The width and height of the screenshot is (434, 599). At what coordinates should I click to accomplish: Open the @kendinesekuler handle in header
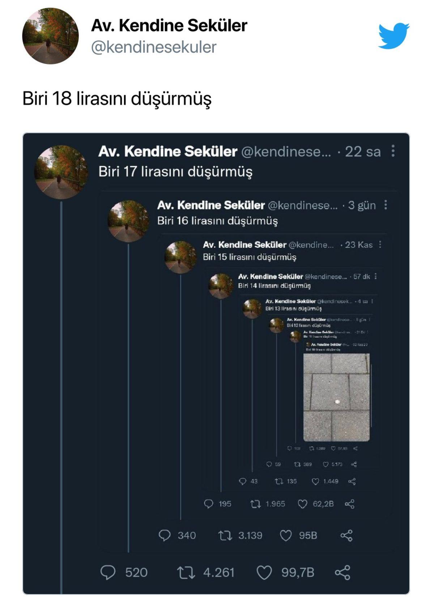pos(154,47)
